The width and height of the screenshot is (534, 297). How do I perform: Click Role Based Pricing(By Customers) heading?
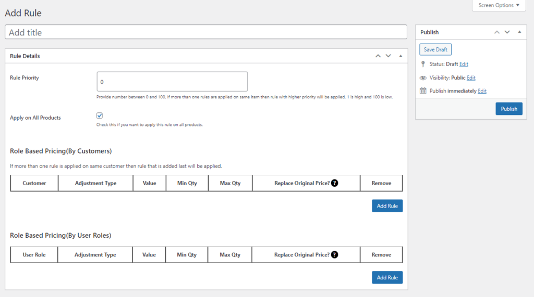click(61, 151)
